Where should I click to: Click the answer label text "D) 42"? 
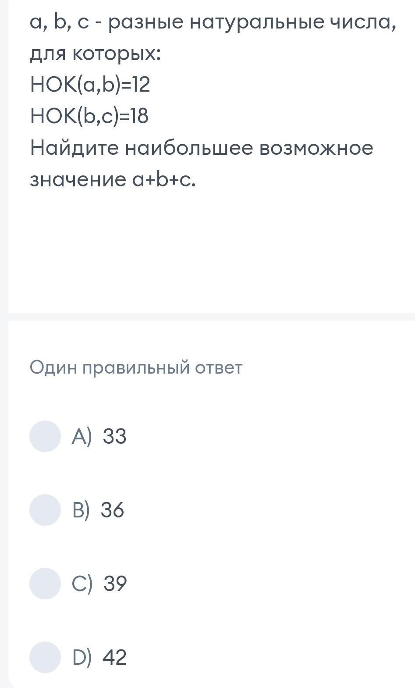point(99,657)
